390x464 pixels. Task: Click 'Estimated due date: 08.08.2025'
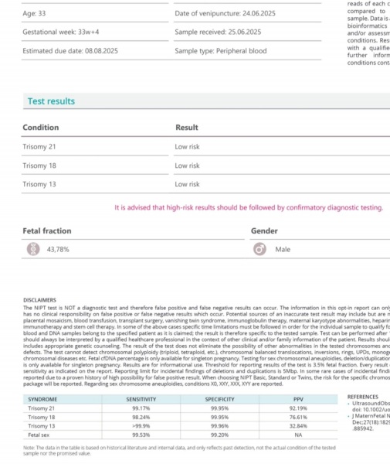[70, 51]
